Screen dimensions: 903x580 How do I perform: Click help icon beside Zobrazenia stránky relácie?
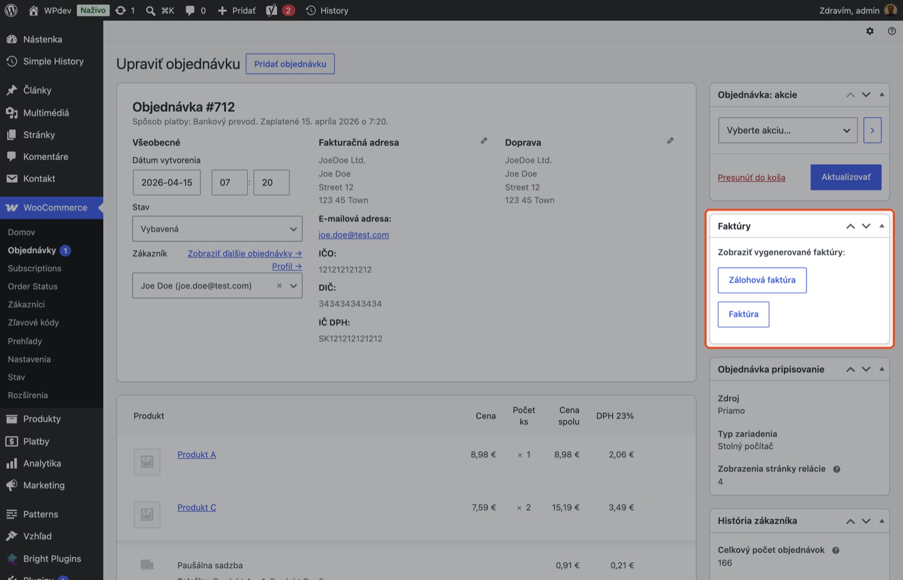point(836,469)
